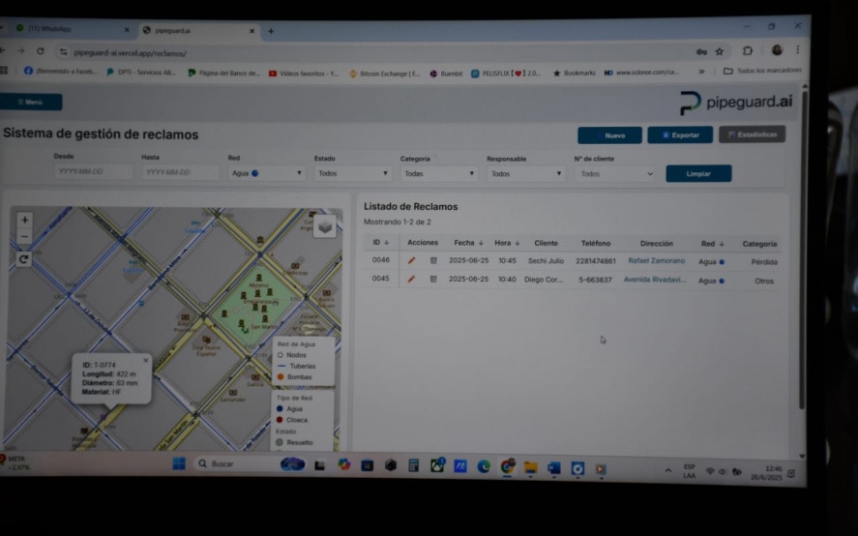This screenshot has height=536, width=858.
Task: Edit claim 0046 with pencil icon
Action: [411, 261]
